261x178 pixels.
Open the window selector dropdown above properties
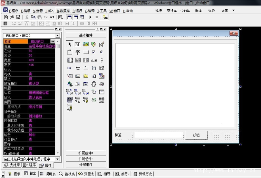(58, 35)
